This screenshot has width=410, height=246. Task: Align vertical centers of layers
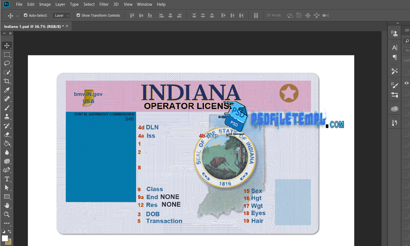point(141,15)
